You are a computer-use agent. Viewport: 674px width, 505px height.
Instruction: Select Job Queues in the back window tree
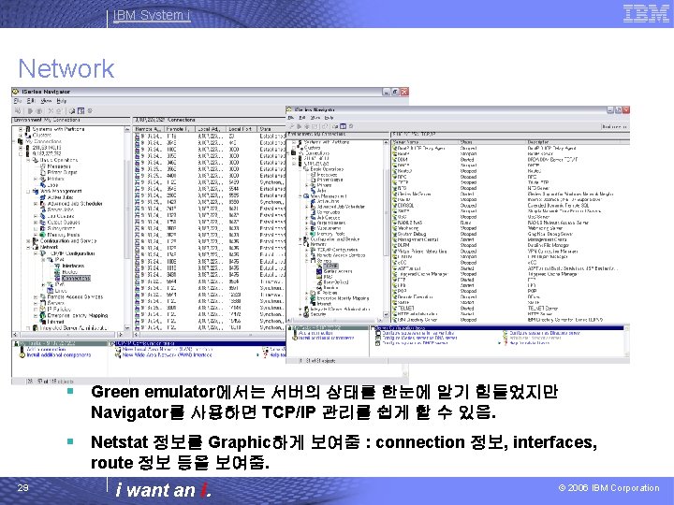pos(61,216)
